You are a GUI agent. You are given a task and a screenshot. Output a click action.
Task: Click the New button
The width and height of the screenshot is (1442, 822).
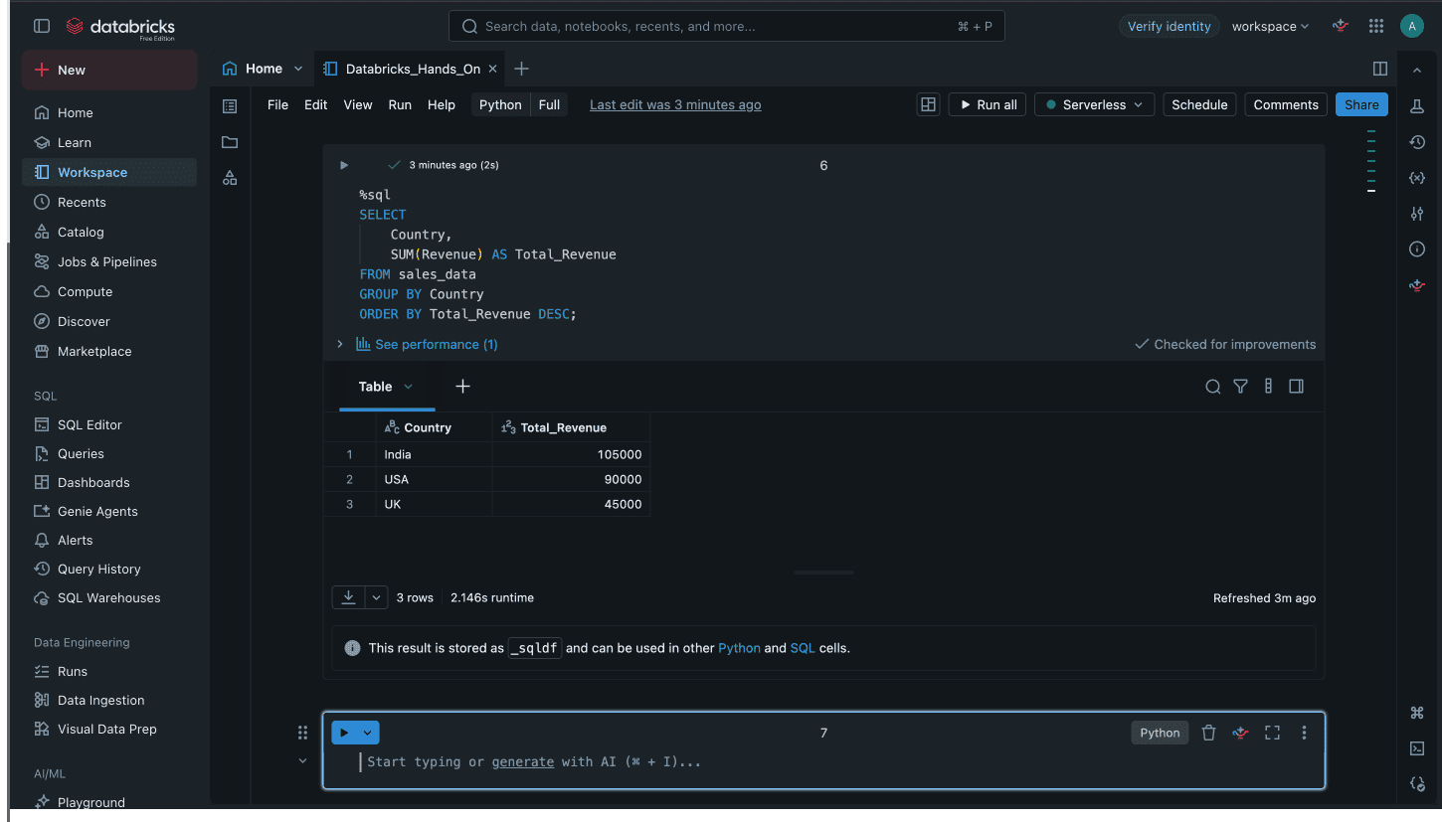(x=108, y=70)
